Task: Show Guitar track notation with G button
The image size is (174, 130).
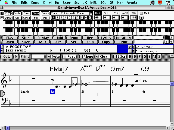Action: point(145,57)
